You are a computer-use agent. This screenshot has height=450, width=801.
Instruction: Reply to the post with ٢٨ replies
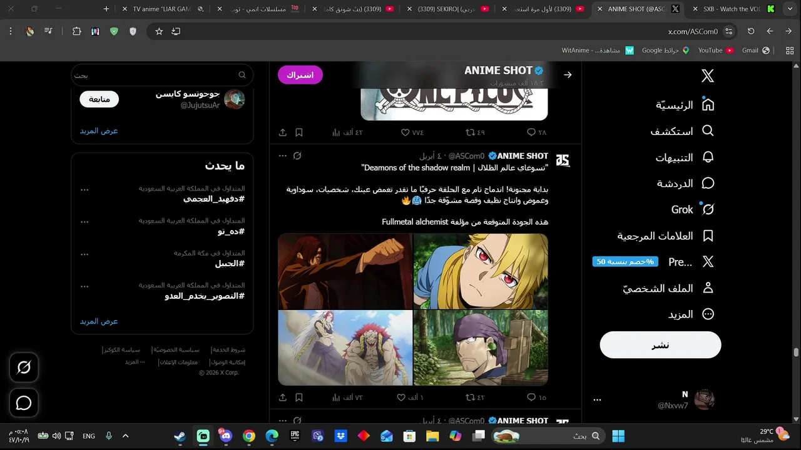536,132
